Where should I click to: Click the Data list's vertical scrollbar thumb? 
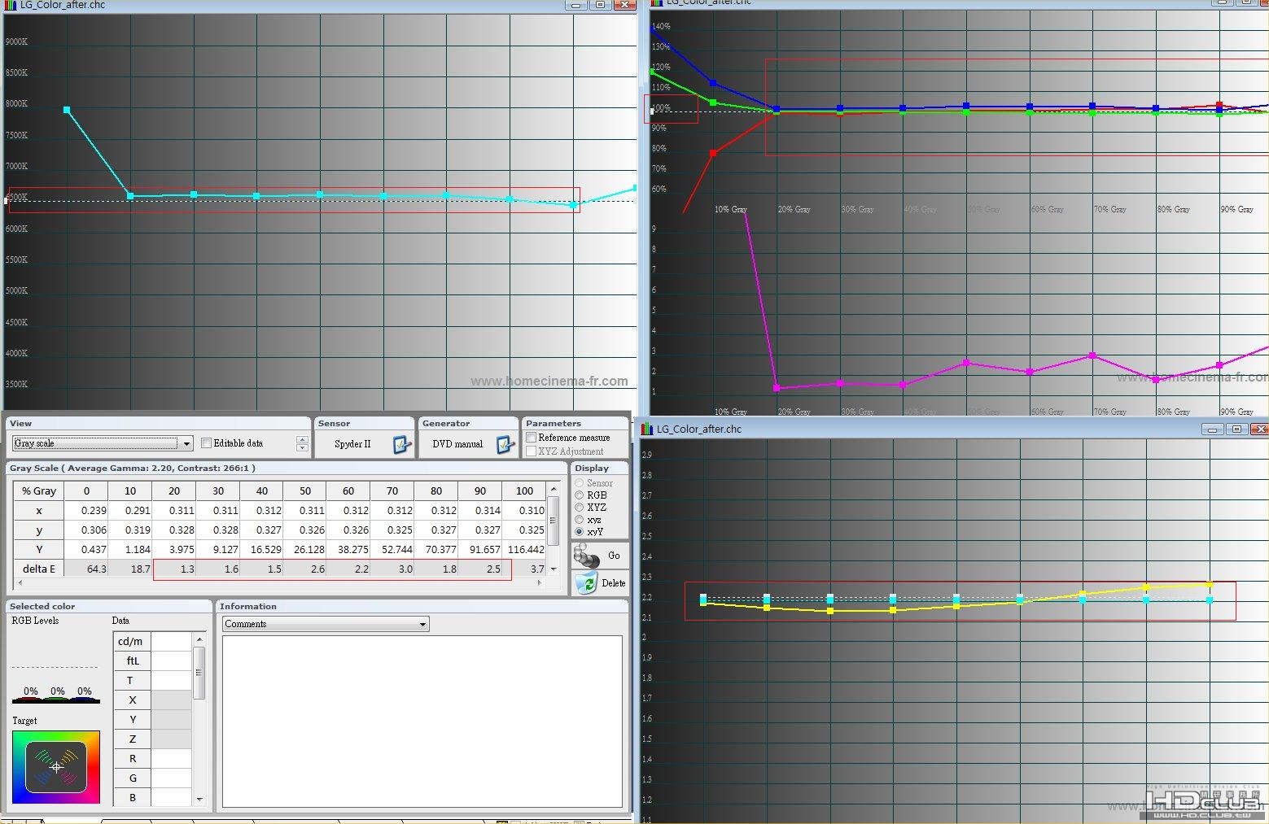coord(199,673)
